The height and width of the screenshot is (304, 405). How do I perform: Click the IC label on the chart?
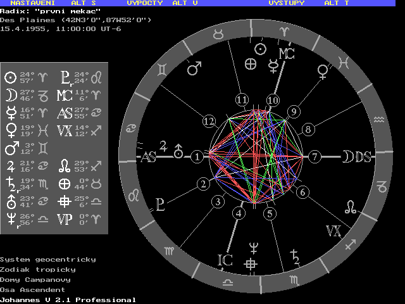point(225,259)
